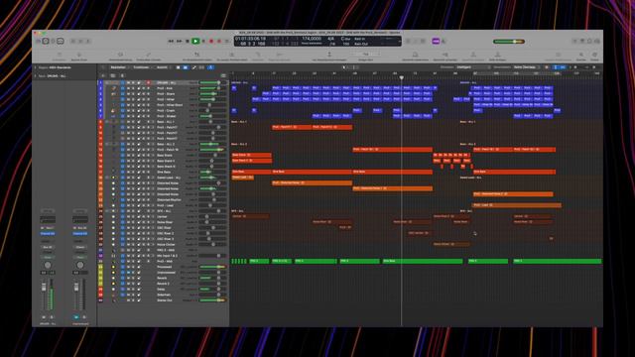Solo the Pro3 - Crash track

click(x=133, y=110)
